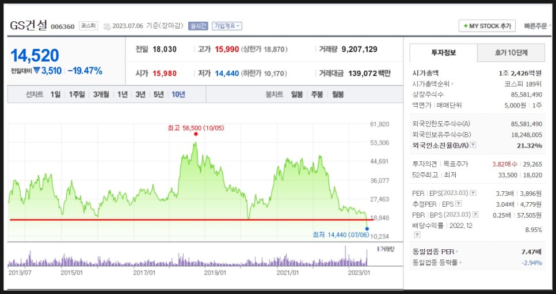This screenshot has width=556, height=294.
Task: Click help icon next to 외국인소진율(B/A)
Action: click(473, 145)
